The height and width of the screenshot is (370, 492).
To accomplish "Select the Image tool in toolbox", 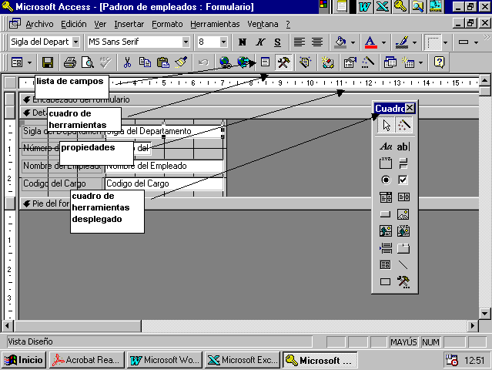I will pos(403,214).
